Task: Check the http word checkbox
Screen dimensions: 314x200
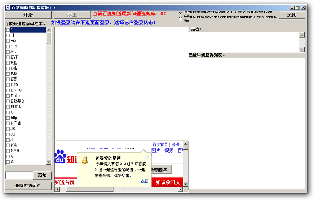Action: (x=8, y=118)
